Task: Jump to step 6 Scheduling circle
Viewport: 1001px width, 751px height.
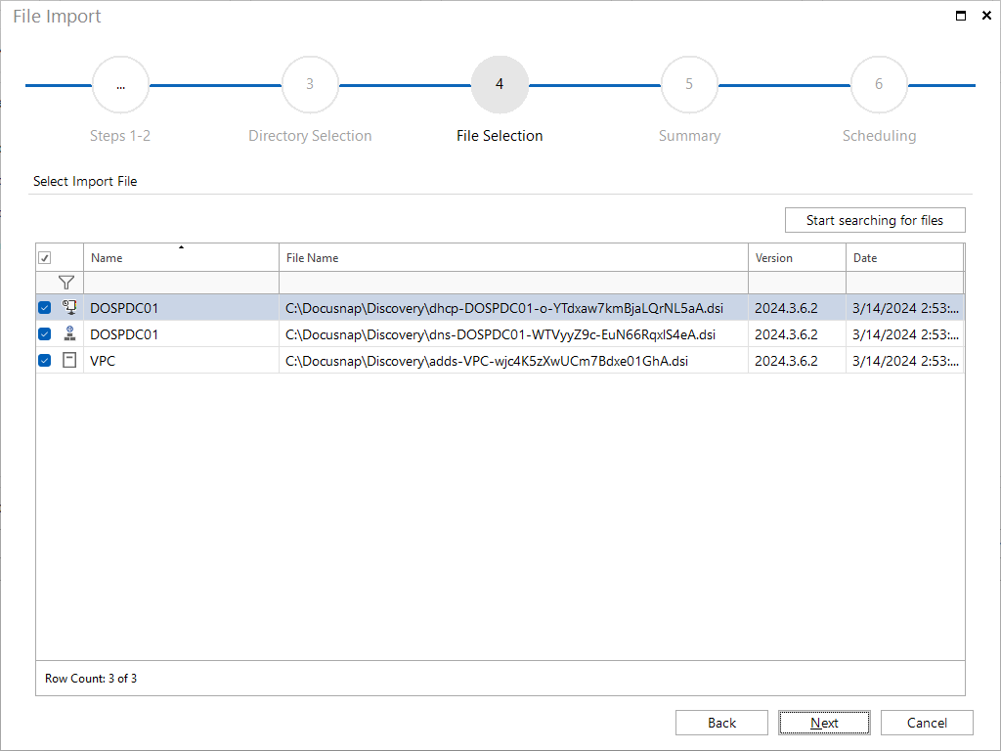Action: point(879,84)
